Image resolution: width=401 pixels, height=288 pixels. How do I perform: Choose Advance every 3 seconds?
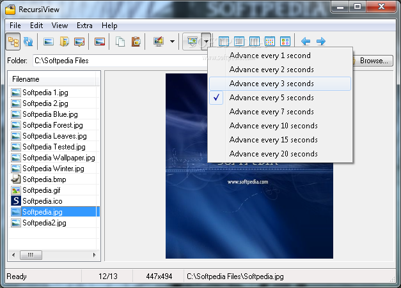click(x=280, y=84)
